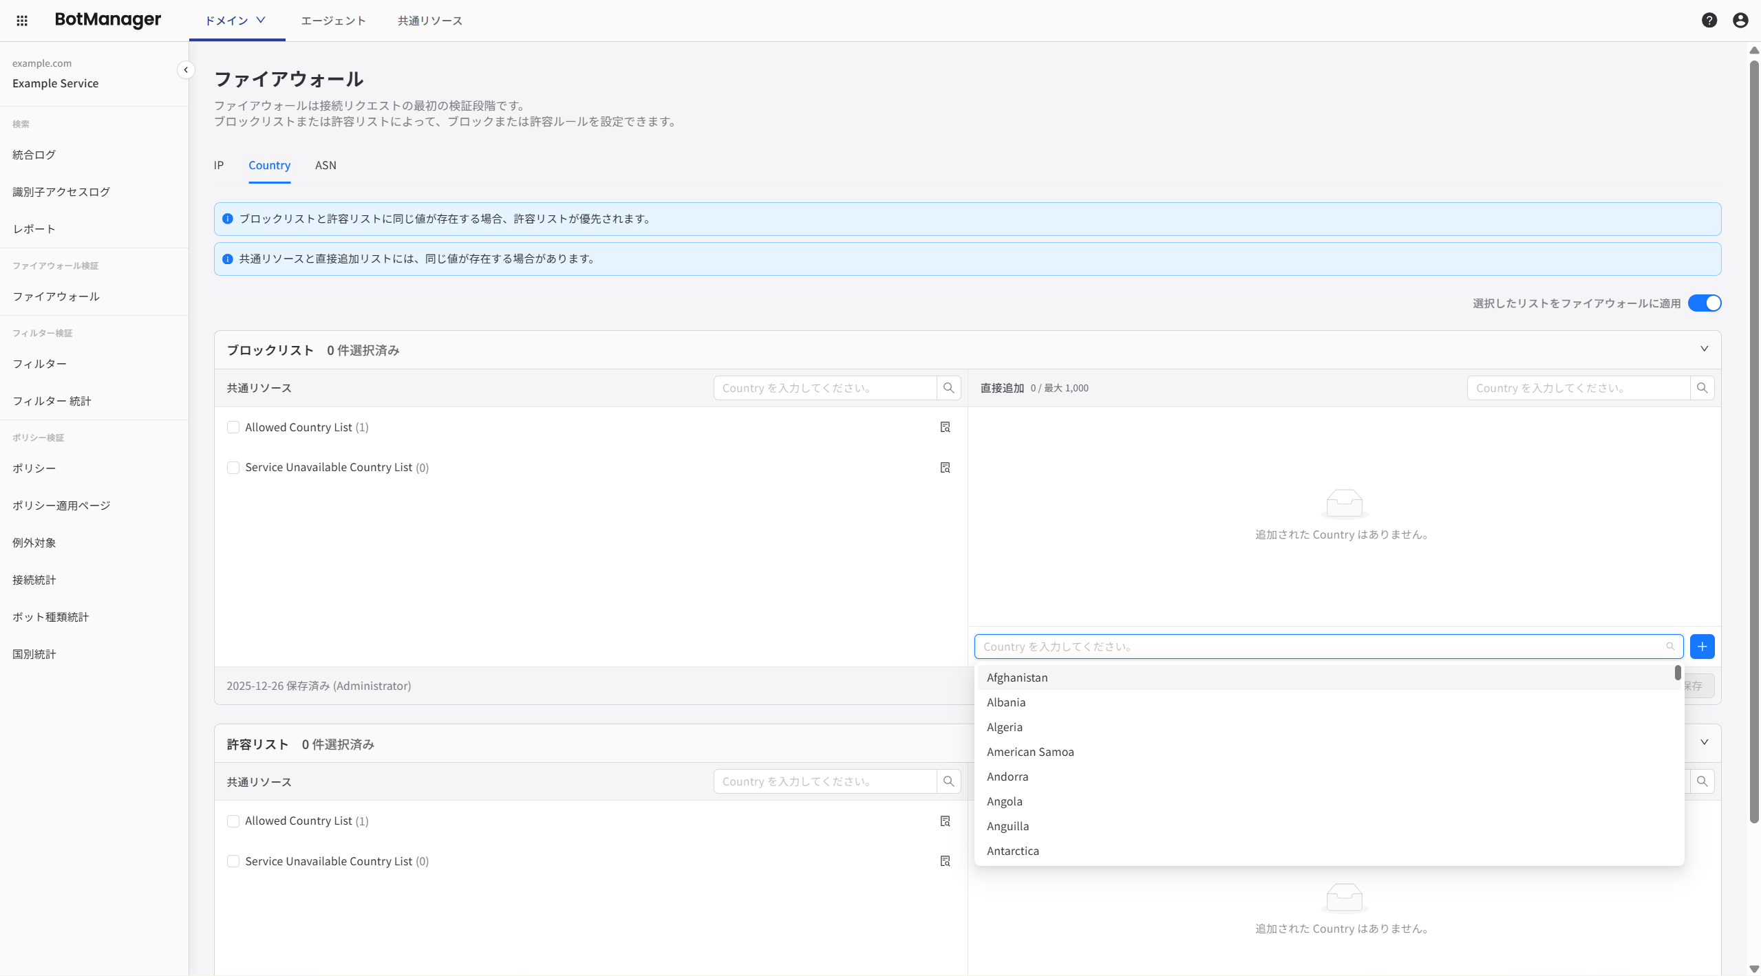Click the help question mark icon
Image resolution: width=1761 pixels, height=976 pixels.
pyautogui.click(x=1709, y=21)
